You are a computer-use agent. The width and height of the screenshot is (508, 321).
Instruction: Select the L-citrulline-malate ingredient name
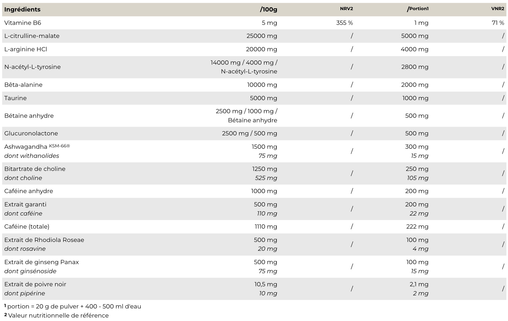pos(32,36)
